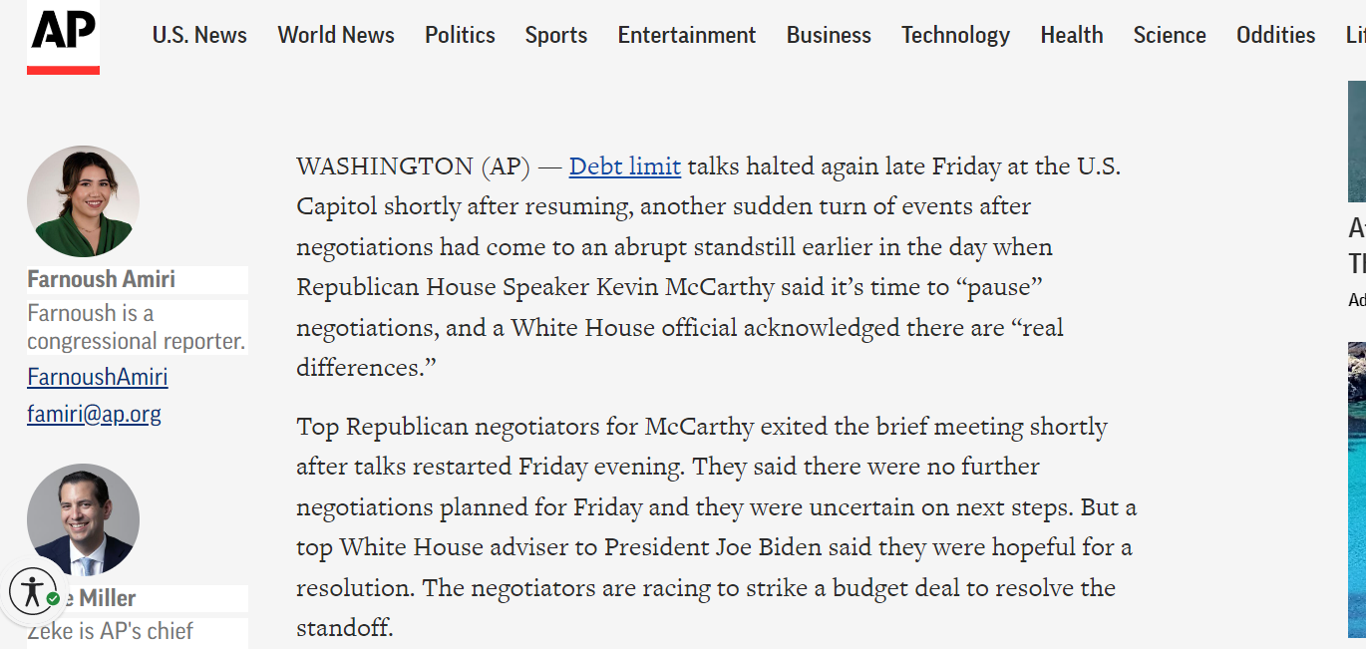Image resolution: width=1366 pixels, height=649 pixels.
Task: Click the blue coastal ad image
Action: pos(1357,488)
